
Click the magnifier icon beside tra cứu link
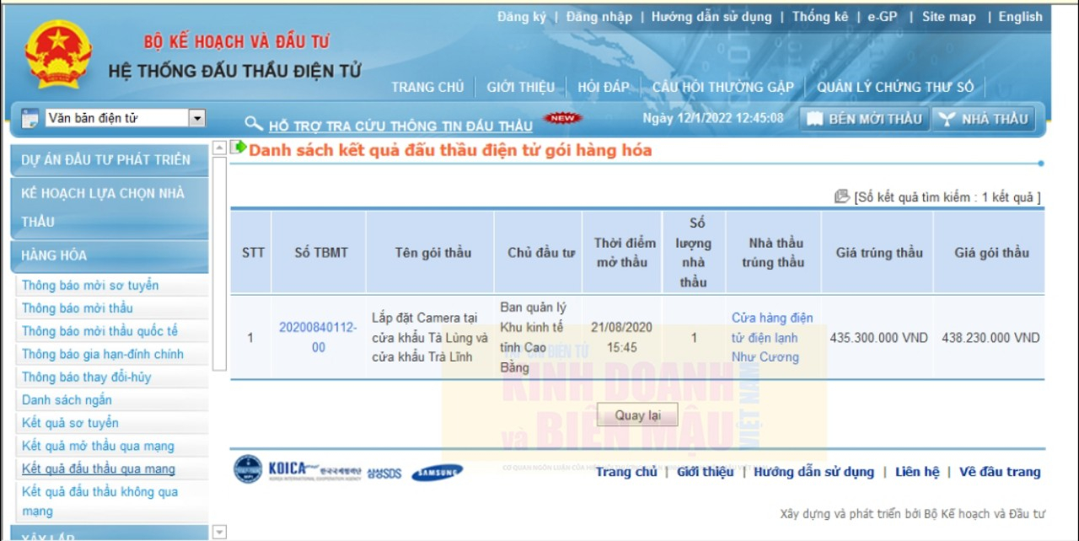[x=253, y=125]
